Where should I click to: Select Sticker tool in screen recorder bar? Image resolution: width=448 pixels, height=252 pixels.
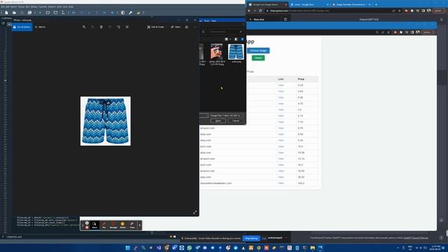click(x=123, y=225)
